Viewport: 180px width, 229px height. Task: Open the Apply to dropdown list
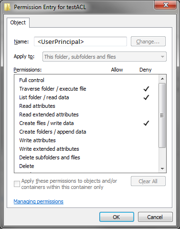(105, 57)
